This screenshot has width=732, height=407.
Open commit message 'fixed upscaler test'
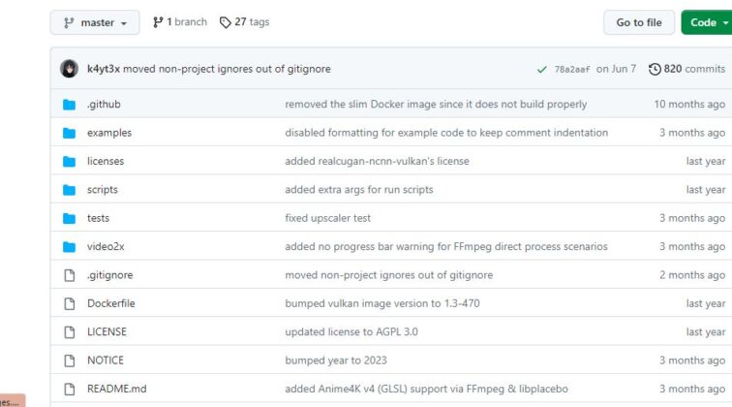327,218
